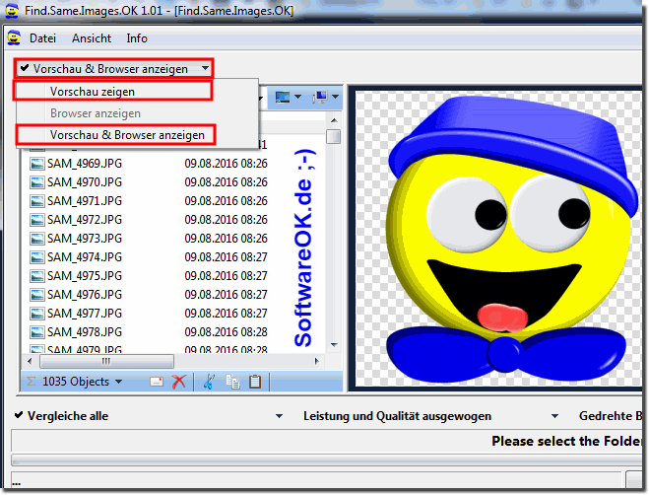Click the image icon of SAM_4975.JPG

[36, 276]
